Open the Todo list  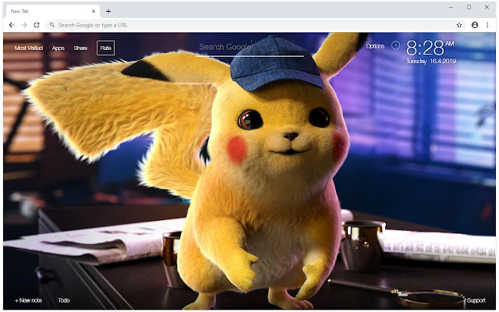point(64,300)
